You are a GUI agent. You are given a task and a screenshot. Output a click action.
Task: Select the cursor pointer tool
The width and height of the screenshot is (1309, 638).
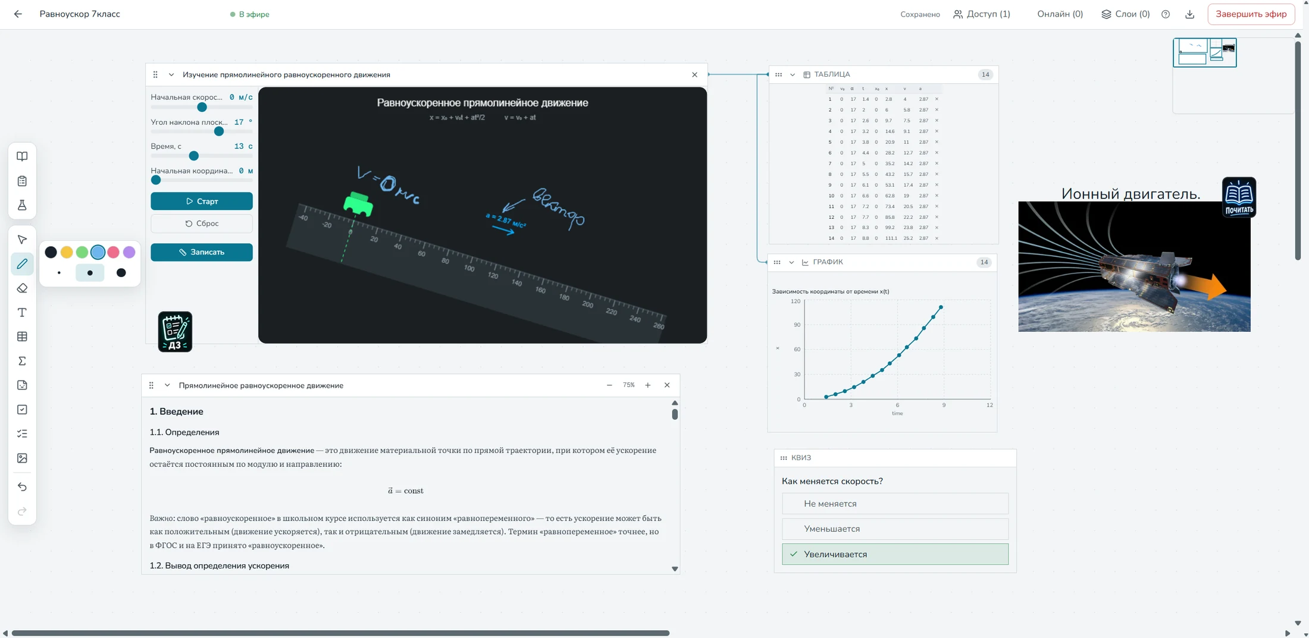[22, 240]
